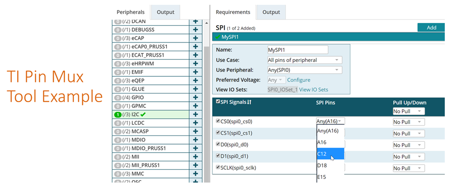This screenshot has height=188, width=450.
Task: Add ECAT_PRUSS1 with its plus icon
Action: tap(196, 55)
